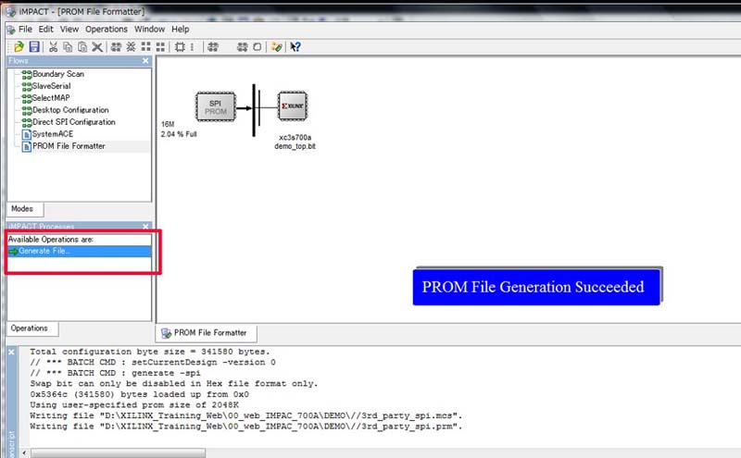Click the Open Project folder icon
The width and height of the screenshot is (741, 458).
(x=19, y=47)
